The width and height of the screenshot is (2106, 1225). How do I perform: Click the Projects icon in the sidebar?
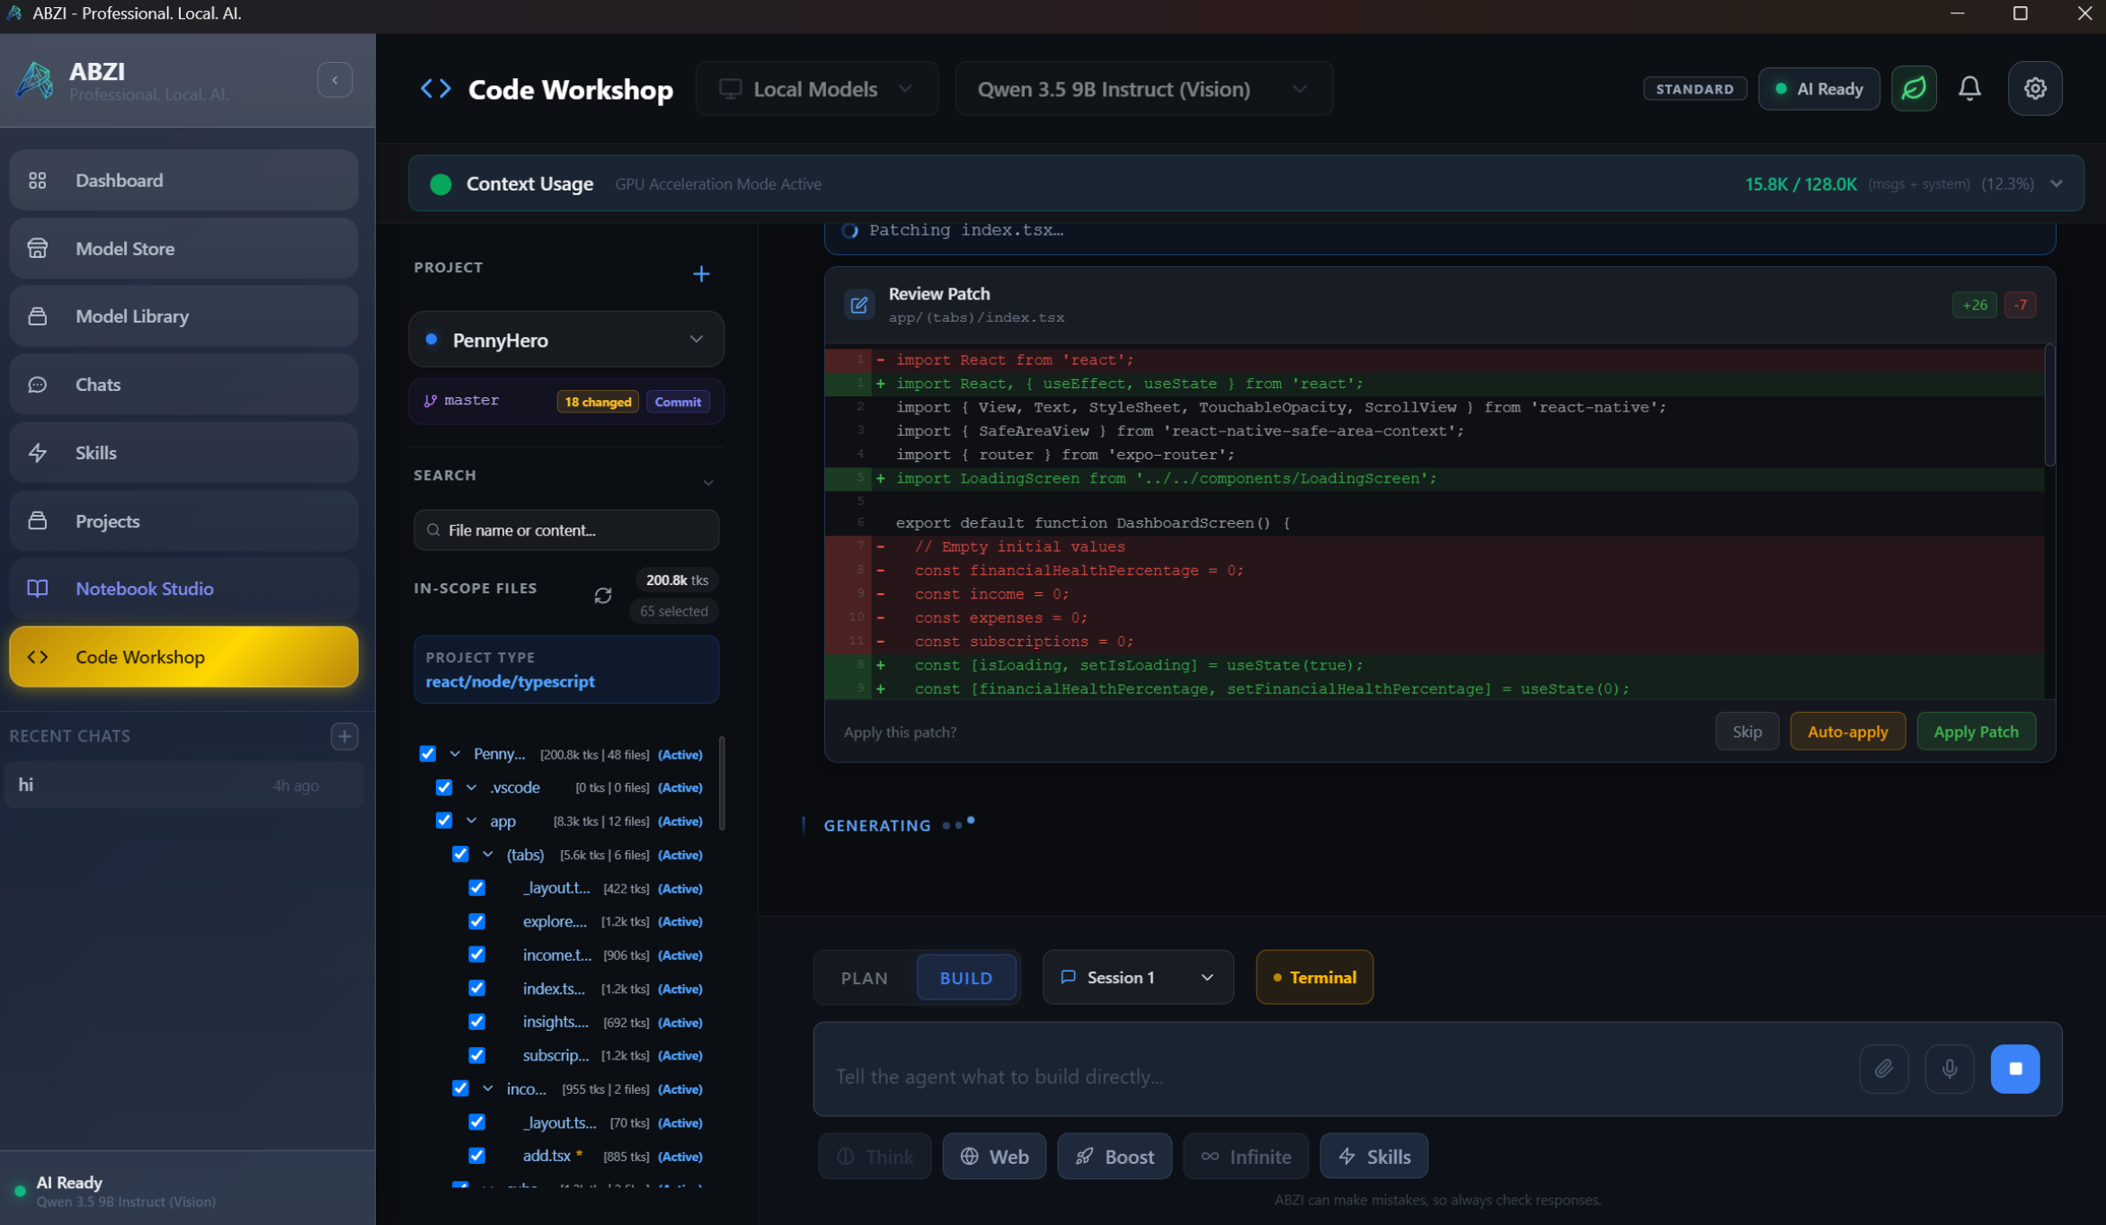38,521
